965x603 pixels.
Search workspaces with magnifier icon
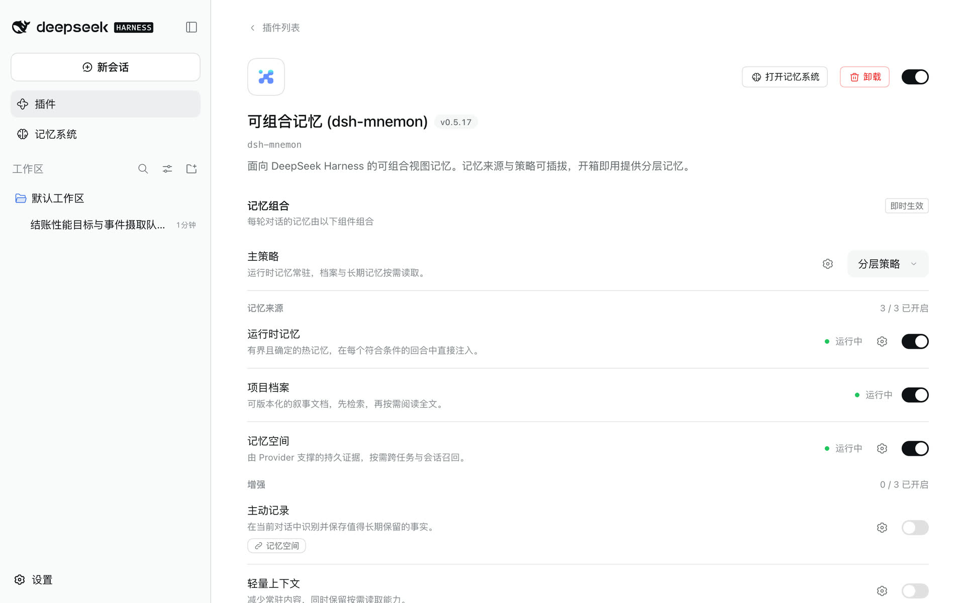[x=143, y=169]
